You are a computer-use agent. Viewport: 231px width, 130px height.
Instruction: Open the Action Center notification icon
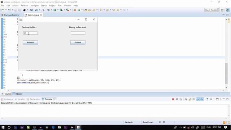click(x=225, y=127)
